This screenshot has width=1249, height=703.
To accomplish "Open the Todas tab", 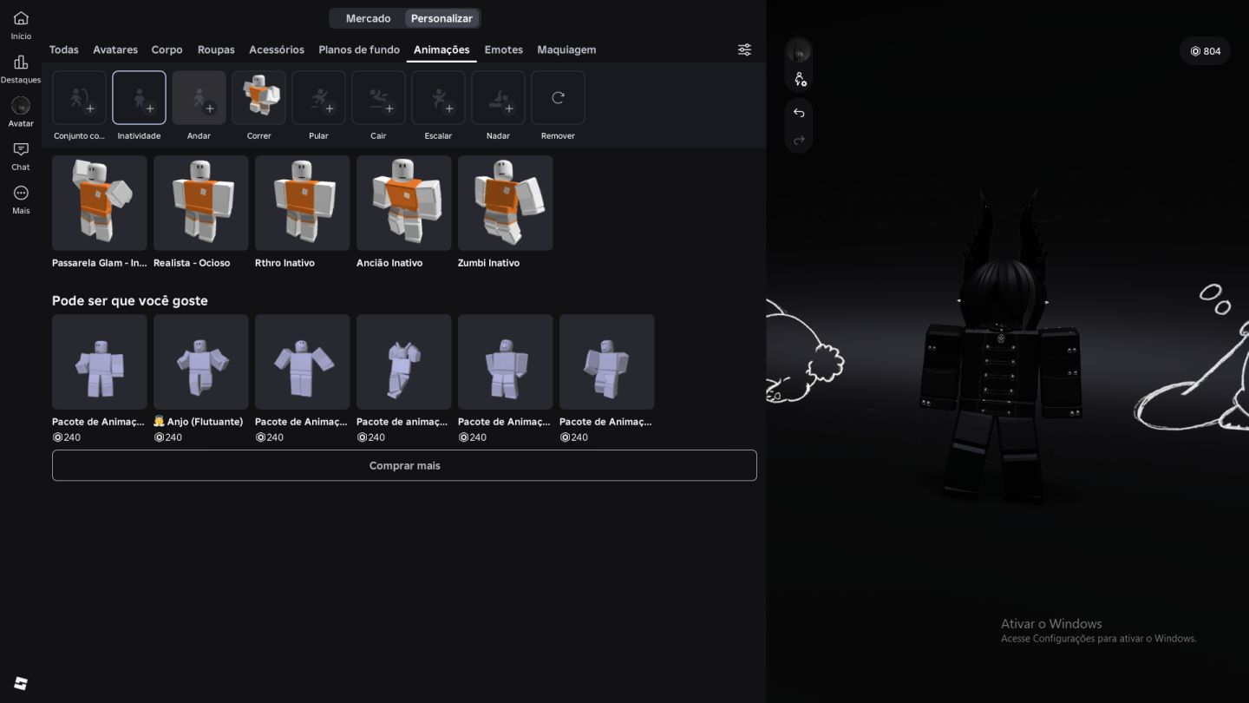I will click(63, 49).
